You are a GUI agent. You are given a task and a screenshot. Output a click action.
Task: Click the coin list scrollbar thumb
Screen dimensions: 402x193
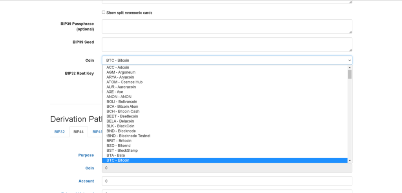pyautogui.click(x=350, y=74)
